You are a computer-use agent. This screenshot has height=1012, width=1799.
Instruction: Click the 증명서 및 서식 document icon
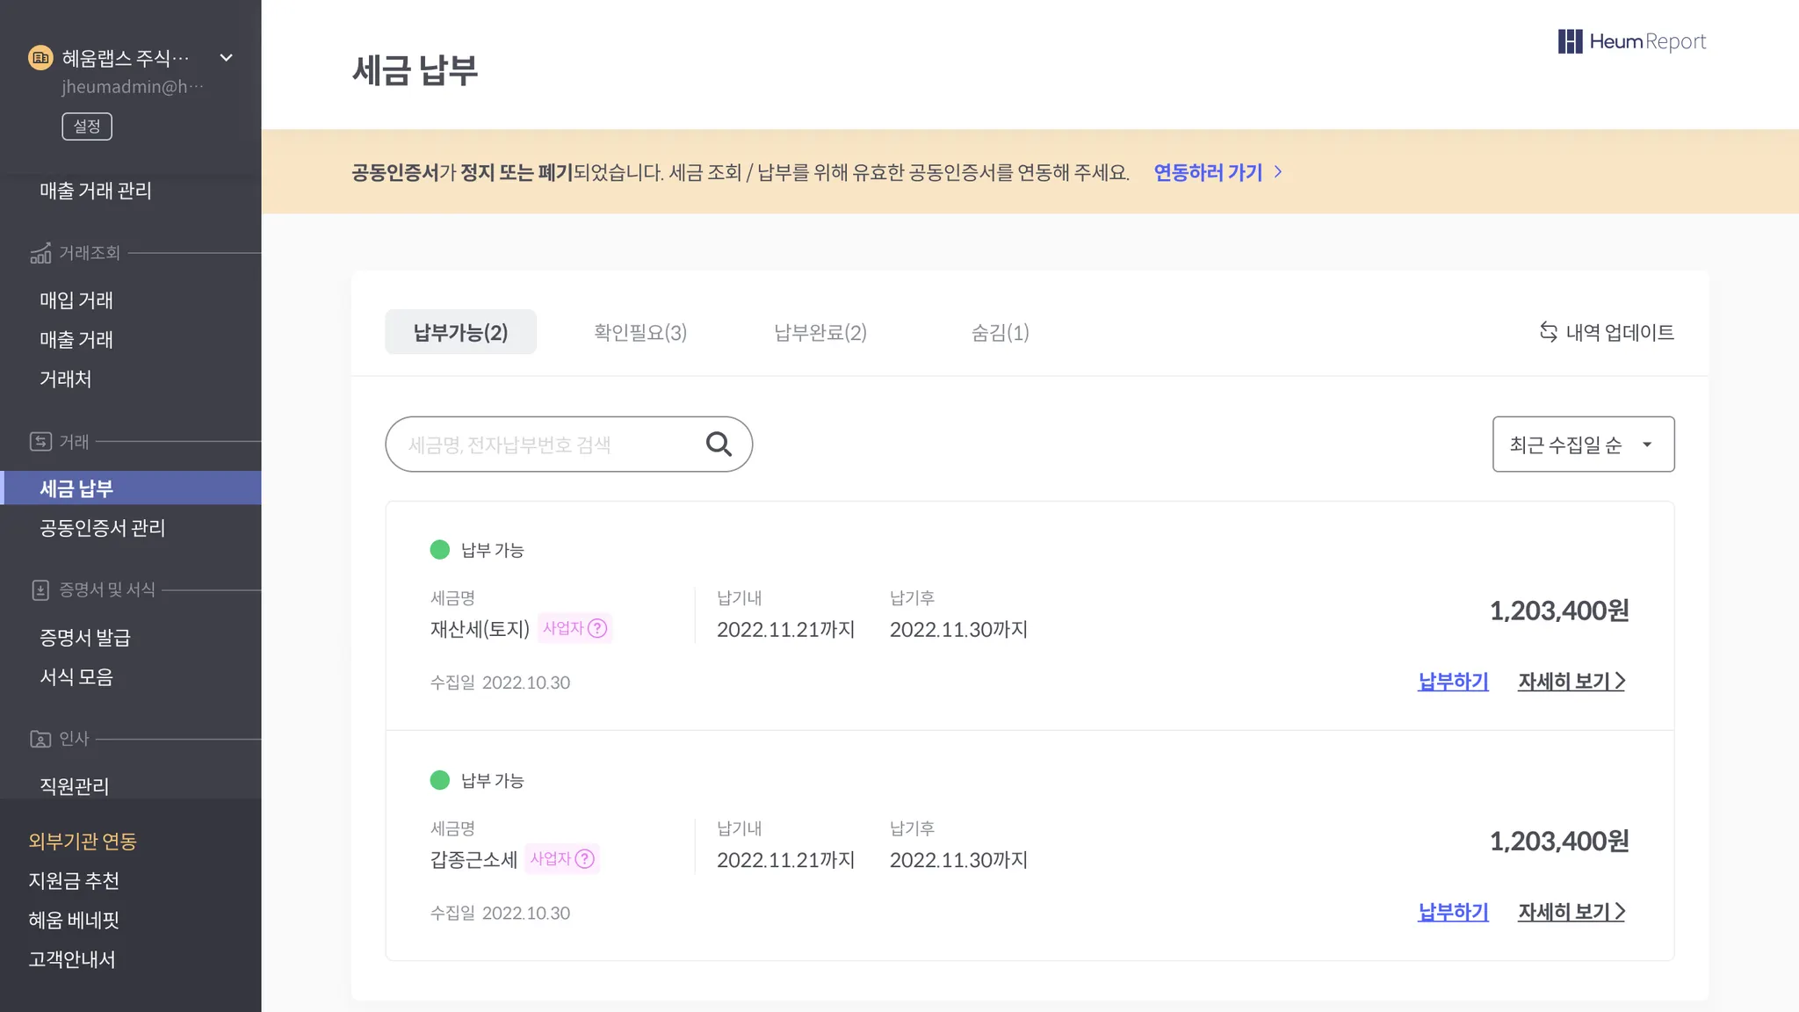[40, 589]
